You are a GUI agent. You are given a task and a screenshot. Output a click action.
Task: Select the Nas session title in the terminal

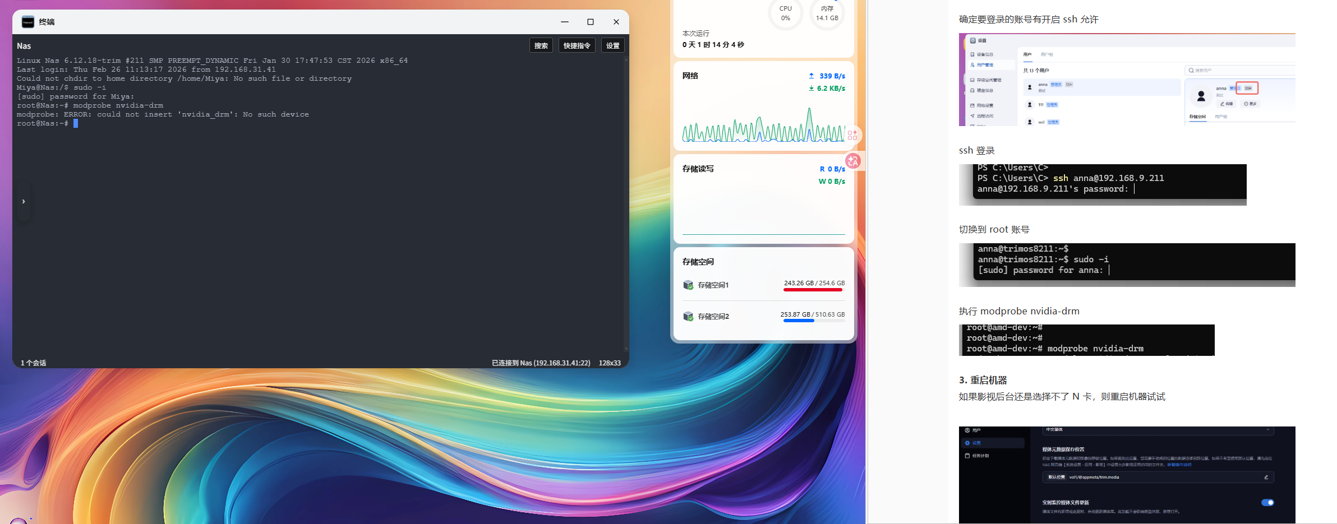(x=24, y=46)
